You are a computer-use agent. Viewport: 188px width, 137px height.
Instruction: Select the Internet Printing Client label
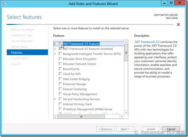coord(77,104)
